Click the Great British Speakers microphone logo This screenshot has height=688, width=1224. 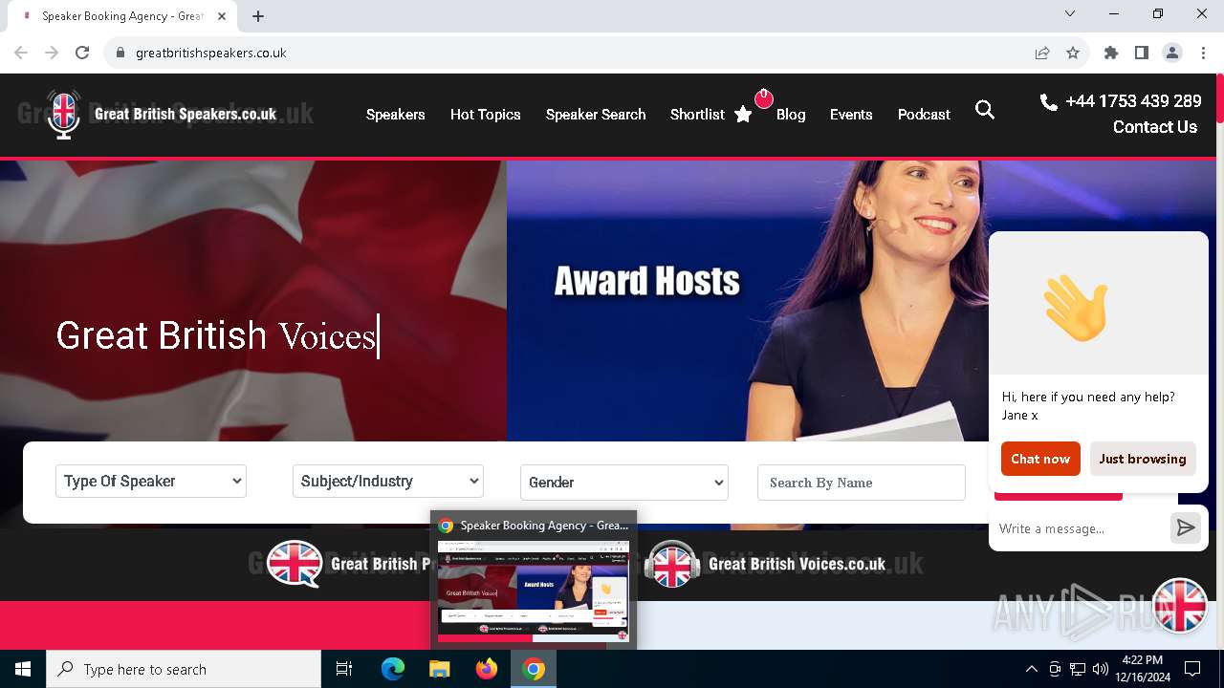click(64, 114)
